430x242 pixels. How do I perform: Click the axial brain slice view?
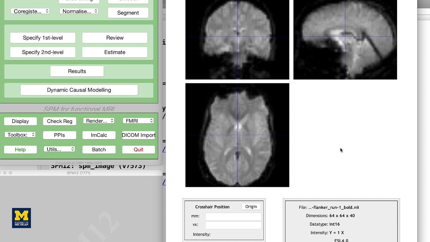point(237,135)
